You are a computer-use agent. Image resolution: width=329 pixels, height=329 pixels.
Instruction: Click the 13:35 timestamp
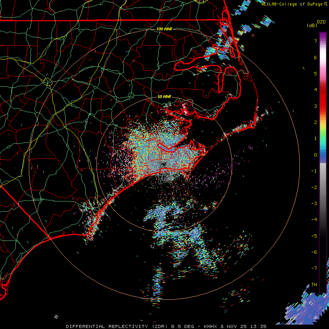(259, 326)
